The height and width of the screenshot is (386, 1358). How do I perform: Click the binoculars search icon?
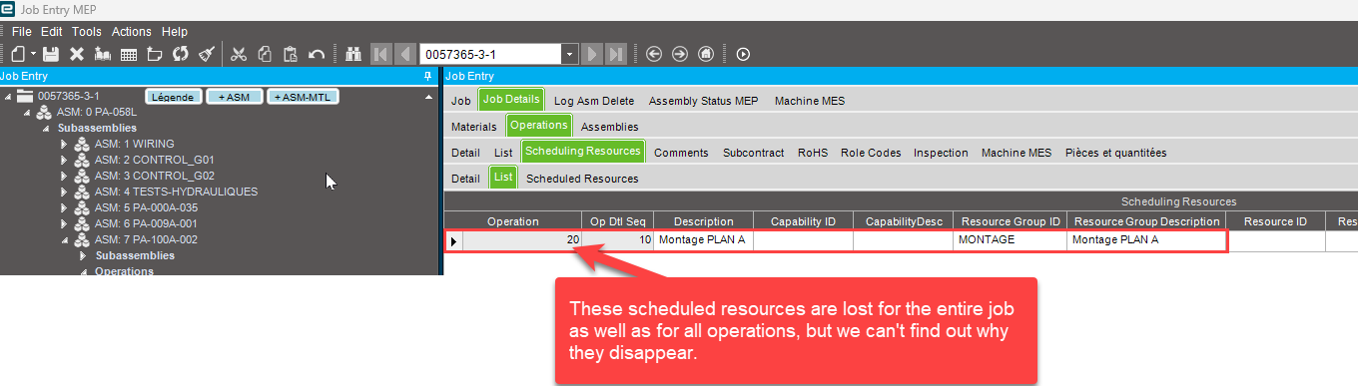352,54
